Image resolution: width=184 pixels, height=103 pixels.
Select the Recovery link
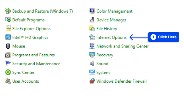pos(105,55)
